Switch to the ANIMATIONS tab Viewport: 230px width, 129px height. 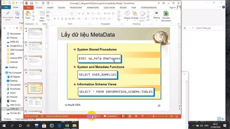(x=93, y=8)
